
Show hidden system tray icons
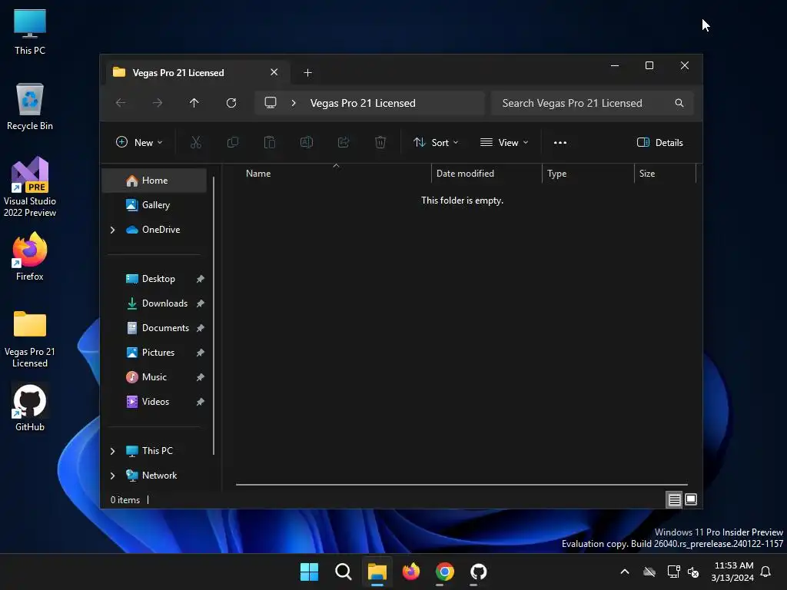pos(625,572)
